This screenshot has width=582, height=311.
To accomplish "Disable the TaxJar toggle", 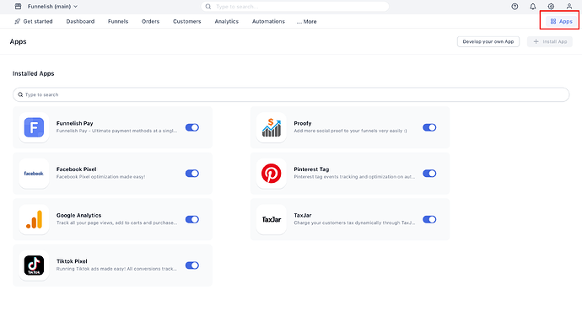I will [x=429, y=219].
